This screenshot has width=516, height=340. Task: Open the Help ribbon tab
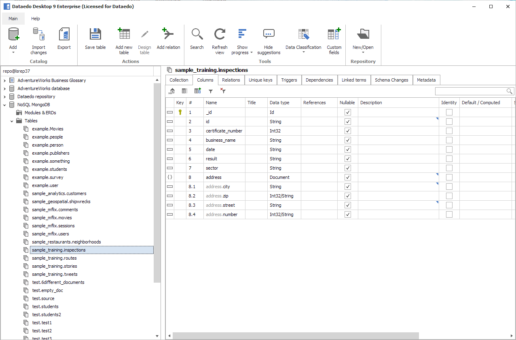[x=36, y=19]
